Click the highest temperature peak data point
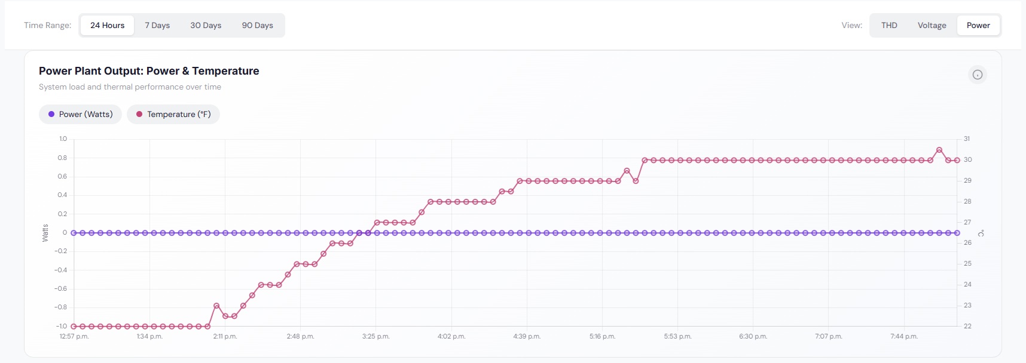Screen dimensions: 1026x363 click(939, 150)
